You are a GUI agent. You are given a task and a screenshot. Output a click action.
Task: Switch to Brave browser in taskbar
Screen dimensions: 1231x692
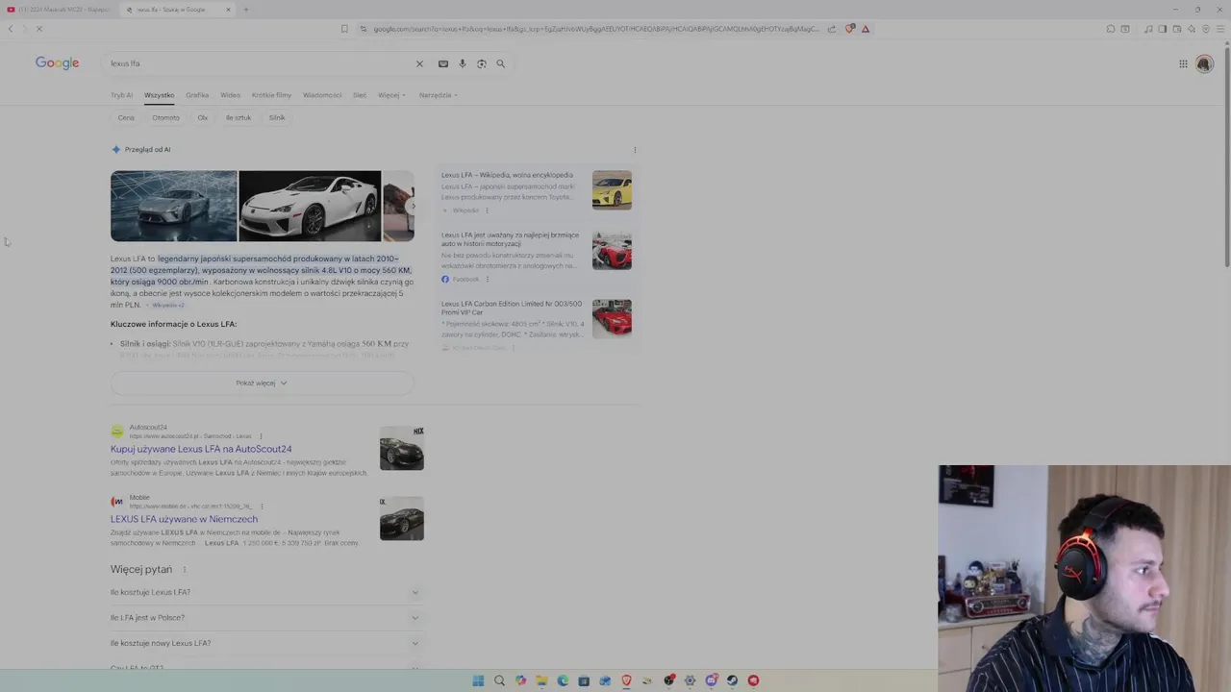(626, 680)
